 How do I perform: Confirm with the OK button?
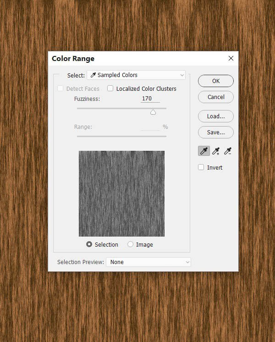216,81
